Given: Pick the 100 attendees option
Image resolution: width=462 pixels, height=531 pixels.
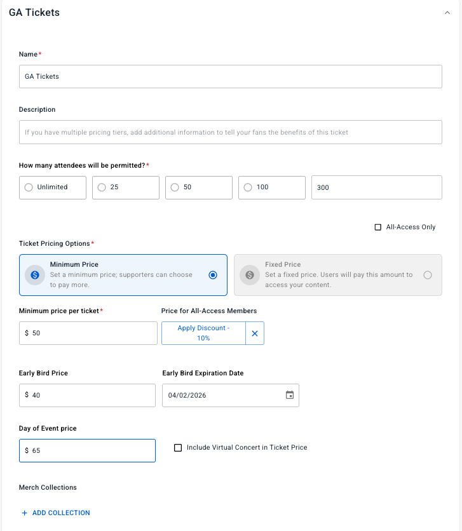Looking at the screenshot, I should [x=248, y=187].
